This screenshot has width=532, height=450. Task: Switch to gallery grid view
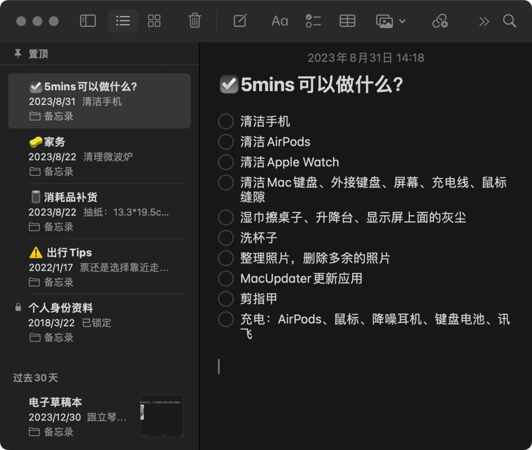tap(154, 21)
